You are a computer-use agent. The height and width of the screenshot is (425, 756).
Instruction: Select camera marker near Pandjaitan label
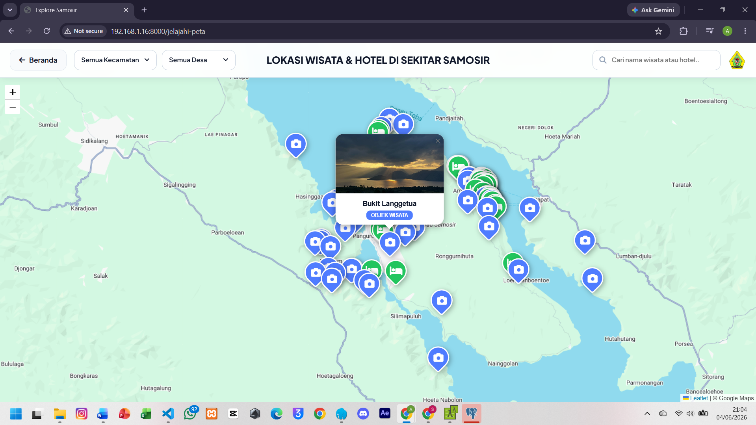pyautogui.click(x=403, y=124)
